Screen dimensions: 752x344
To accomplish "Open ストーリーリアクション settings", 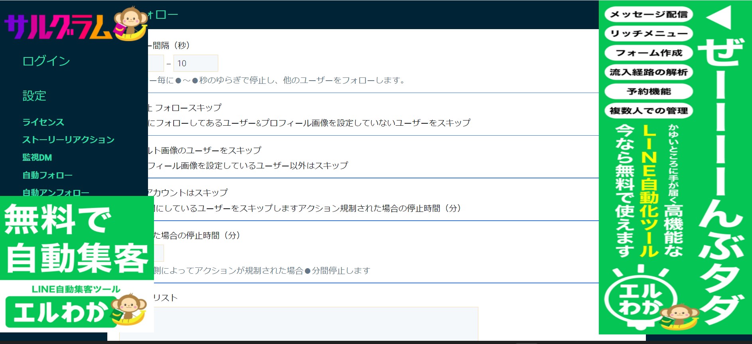I will 68,140.
